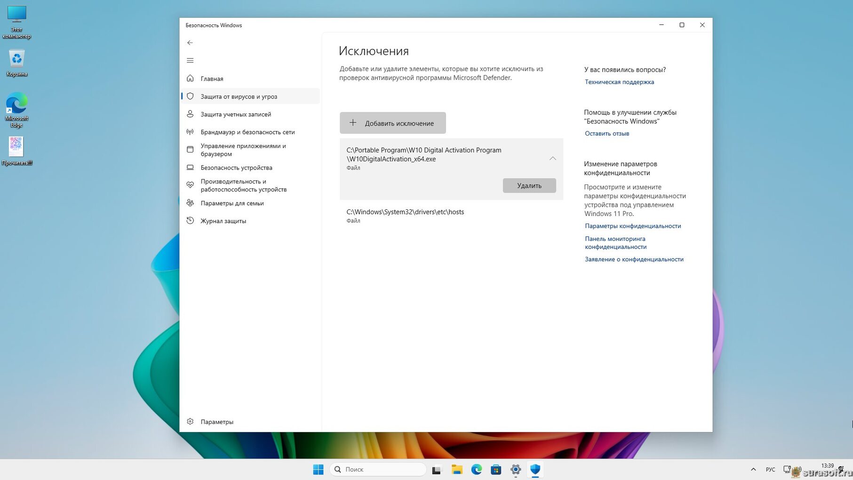Toggle the hamburger navigation menu
This screenshot has width=853, height=480.
click(190, 61)
